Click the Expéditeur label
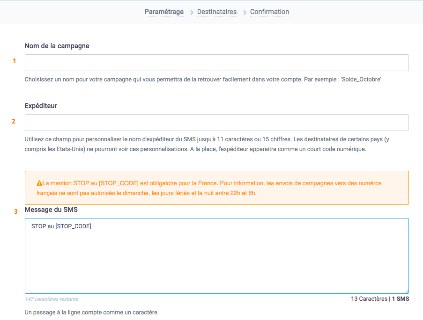Screen dimensions: 423x320 click(41, 106)
